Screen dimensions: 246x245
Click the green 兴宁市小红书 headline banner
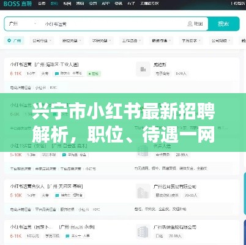click(123, 123)
